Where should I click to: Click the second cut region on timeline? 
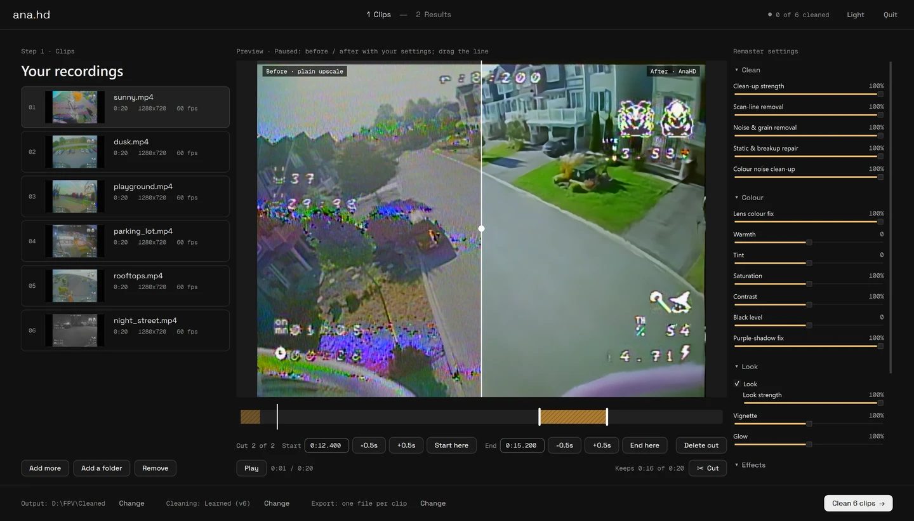[x=573, y=417]
